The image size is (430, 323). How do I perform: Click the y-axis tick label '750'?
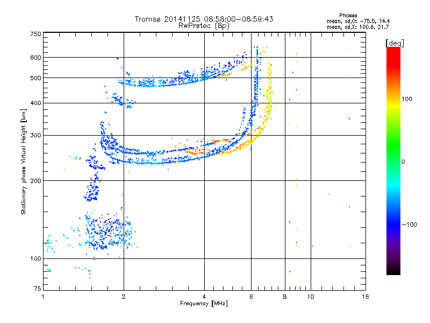tap(35, 34)
